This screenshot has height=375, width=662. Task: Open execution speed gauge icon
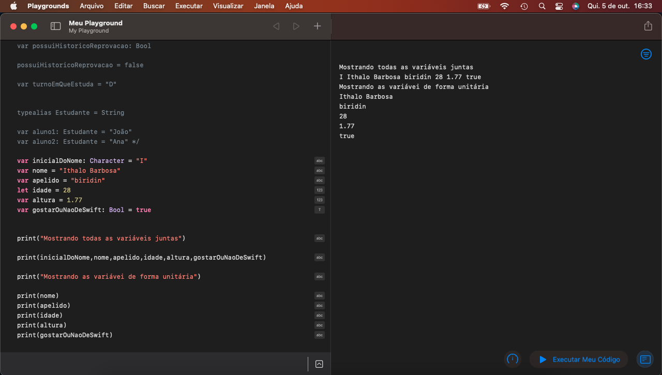pyautogui.click(x=513, y=359)
